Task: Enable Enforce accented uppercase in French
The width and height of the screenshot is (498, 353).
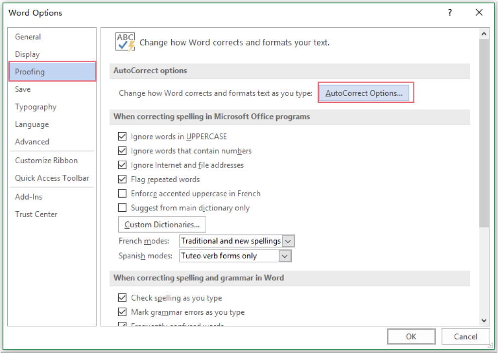Action: pyautogui.click(x=122, y=193)
